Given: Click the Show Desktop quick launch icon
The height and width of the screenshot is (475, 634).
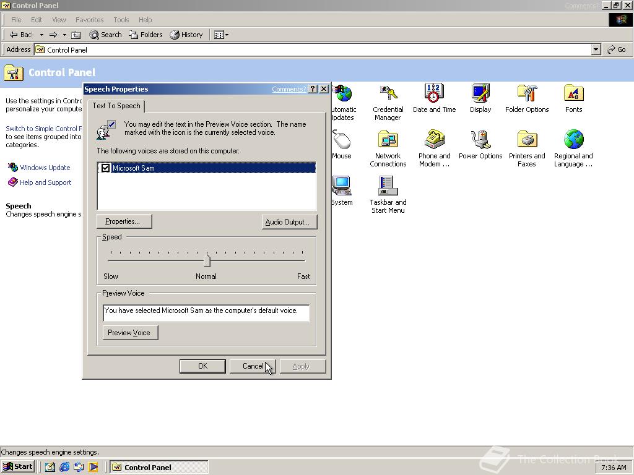Looking at the screenshot, I should click(50, 468).
